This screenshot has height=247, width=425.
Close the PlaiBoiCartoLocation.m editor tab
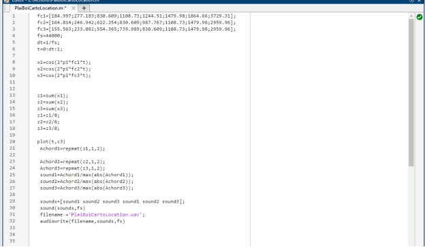73,8
